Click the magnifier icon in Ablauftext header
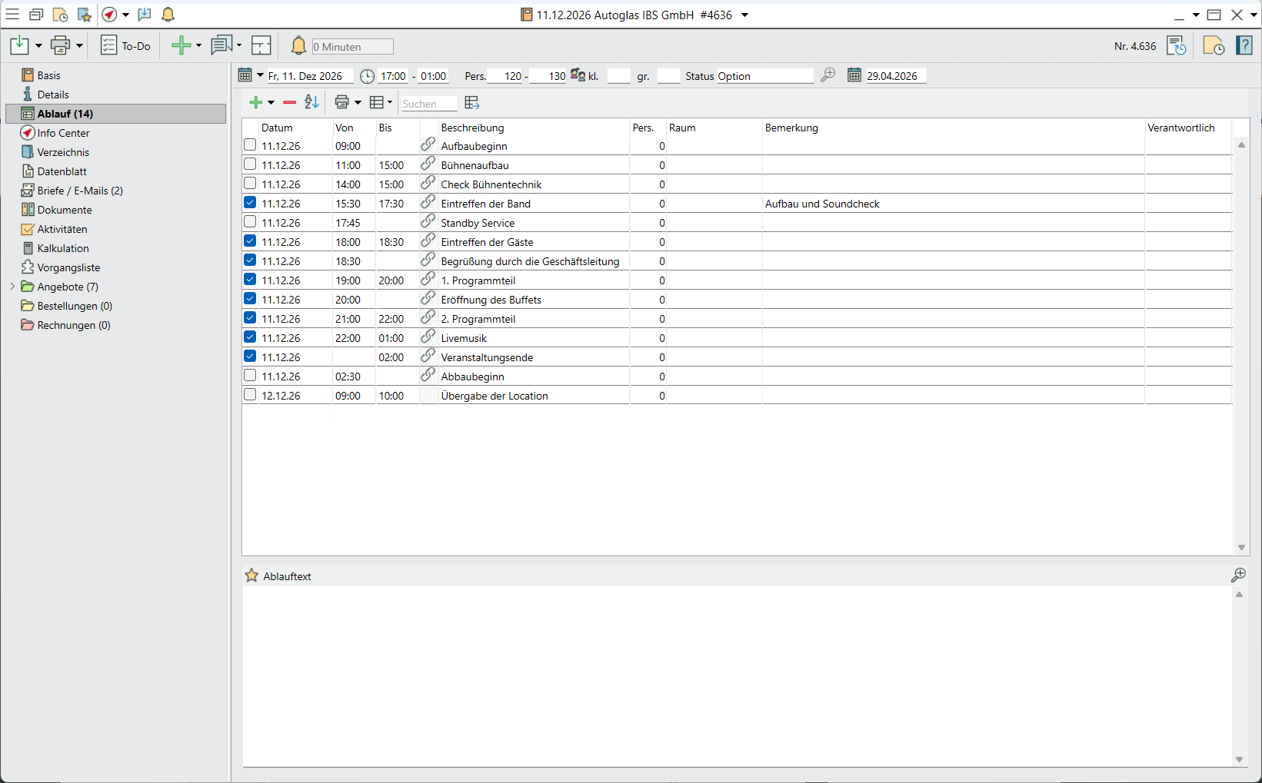This screenshot has width=1262, height=783. (x=1238, y=575)
